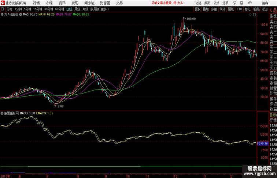Switch to the 分时 chart tab
Viewport: 277px width, 178px height.
tap(10, 9)
